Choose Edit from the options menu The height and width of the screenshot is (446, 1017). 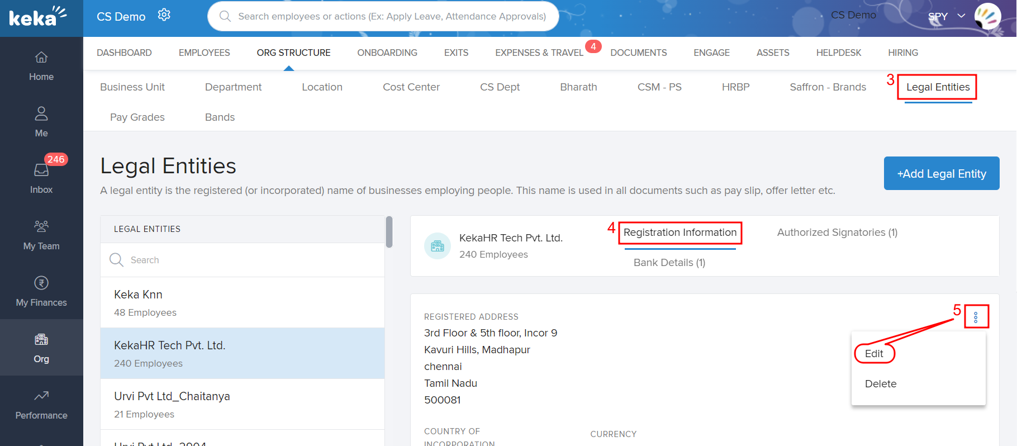coord(874,354)
